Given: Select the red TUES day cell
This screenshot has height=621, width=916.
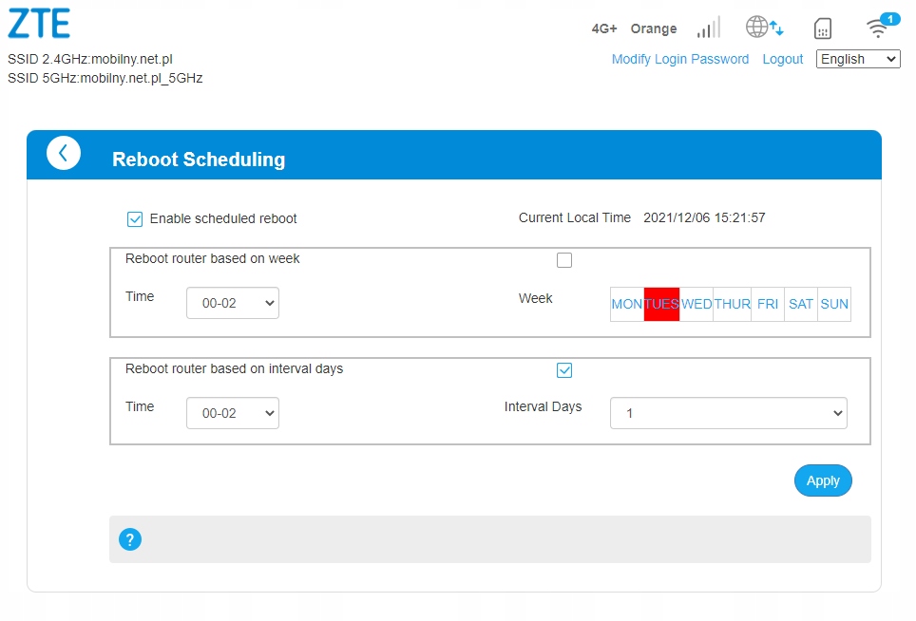Looking at the screenshot, I should (661, 304).
